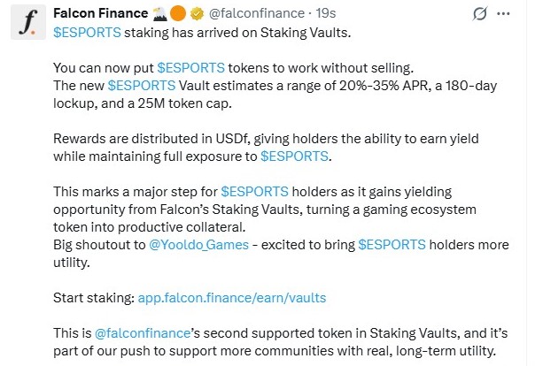Open the Grok action icon
Screen dimensions: 535x366
click(x=478, y=14)
